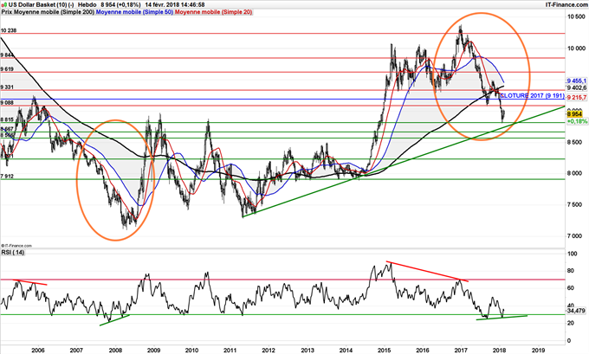Click the RSI (14) indicator label
This screenshot has height=354, width=589.
(12, 252)
